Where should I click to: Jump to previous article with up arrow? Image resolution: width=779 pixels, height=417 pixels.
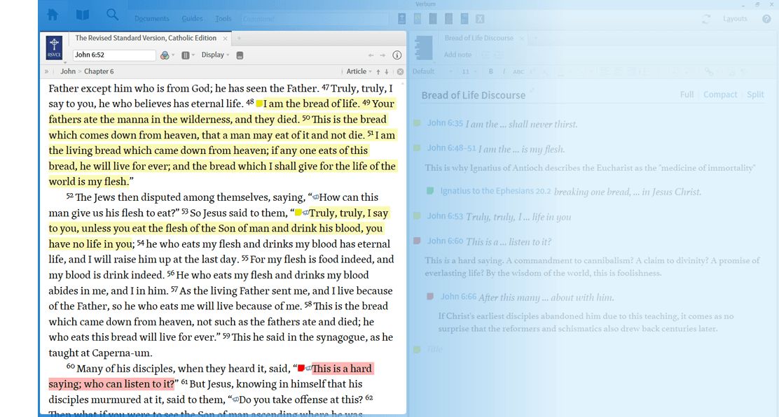tap(378, 71)
